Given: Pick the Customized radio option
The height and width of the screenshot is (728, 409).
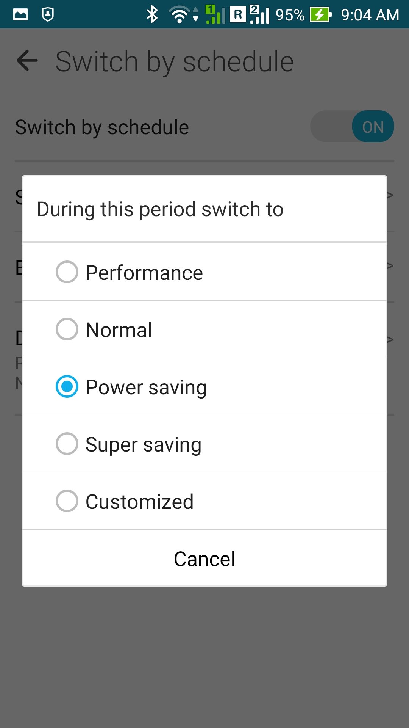Looking at the screenshot, I should 67,501.
